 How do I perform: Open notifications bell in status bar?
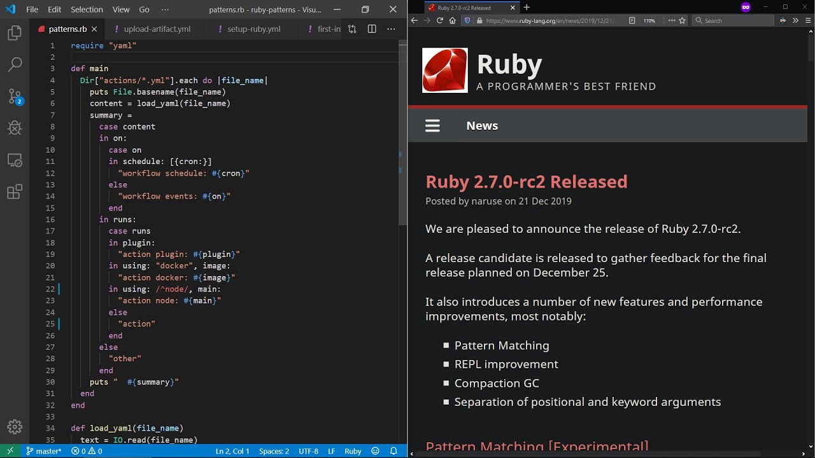tap(393, 451)
